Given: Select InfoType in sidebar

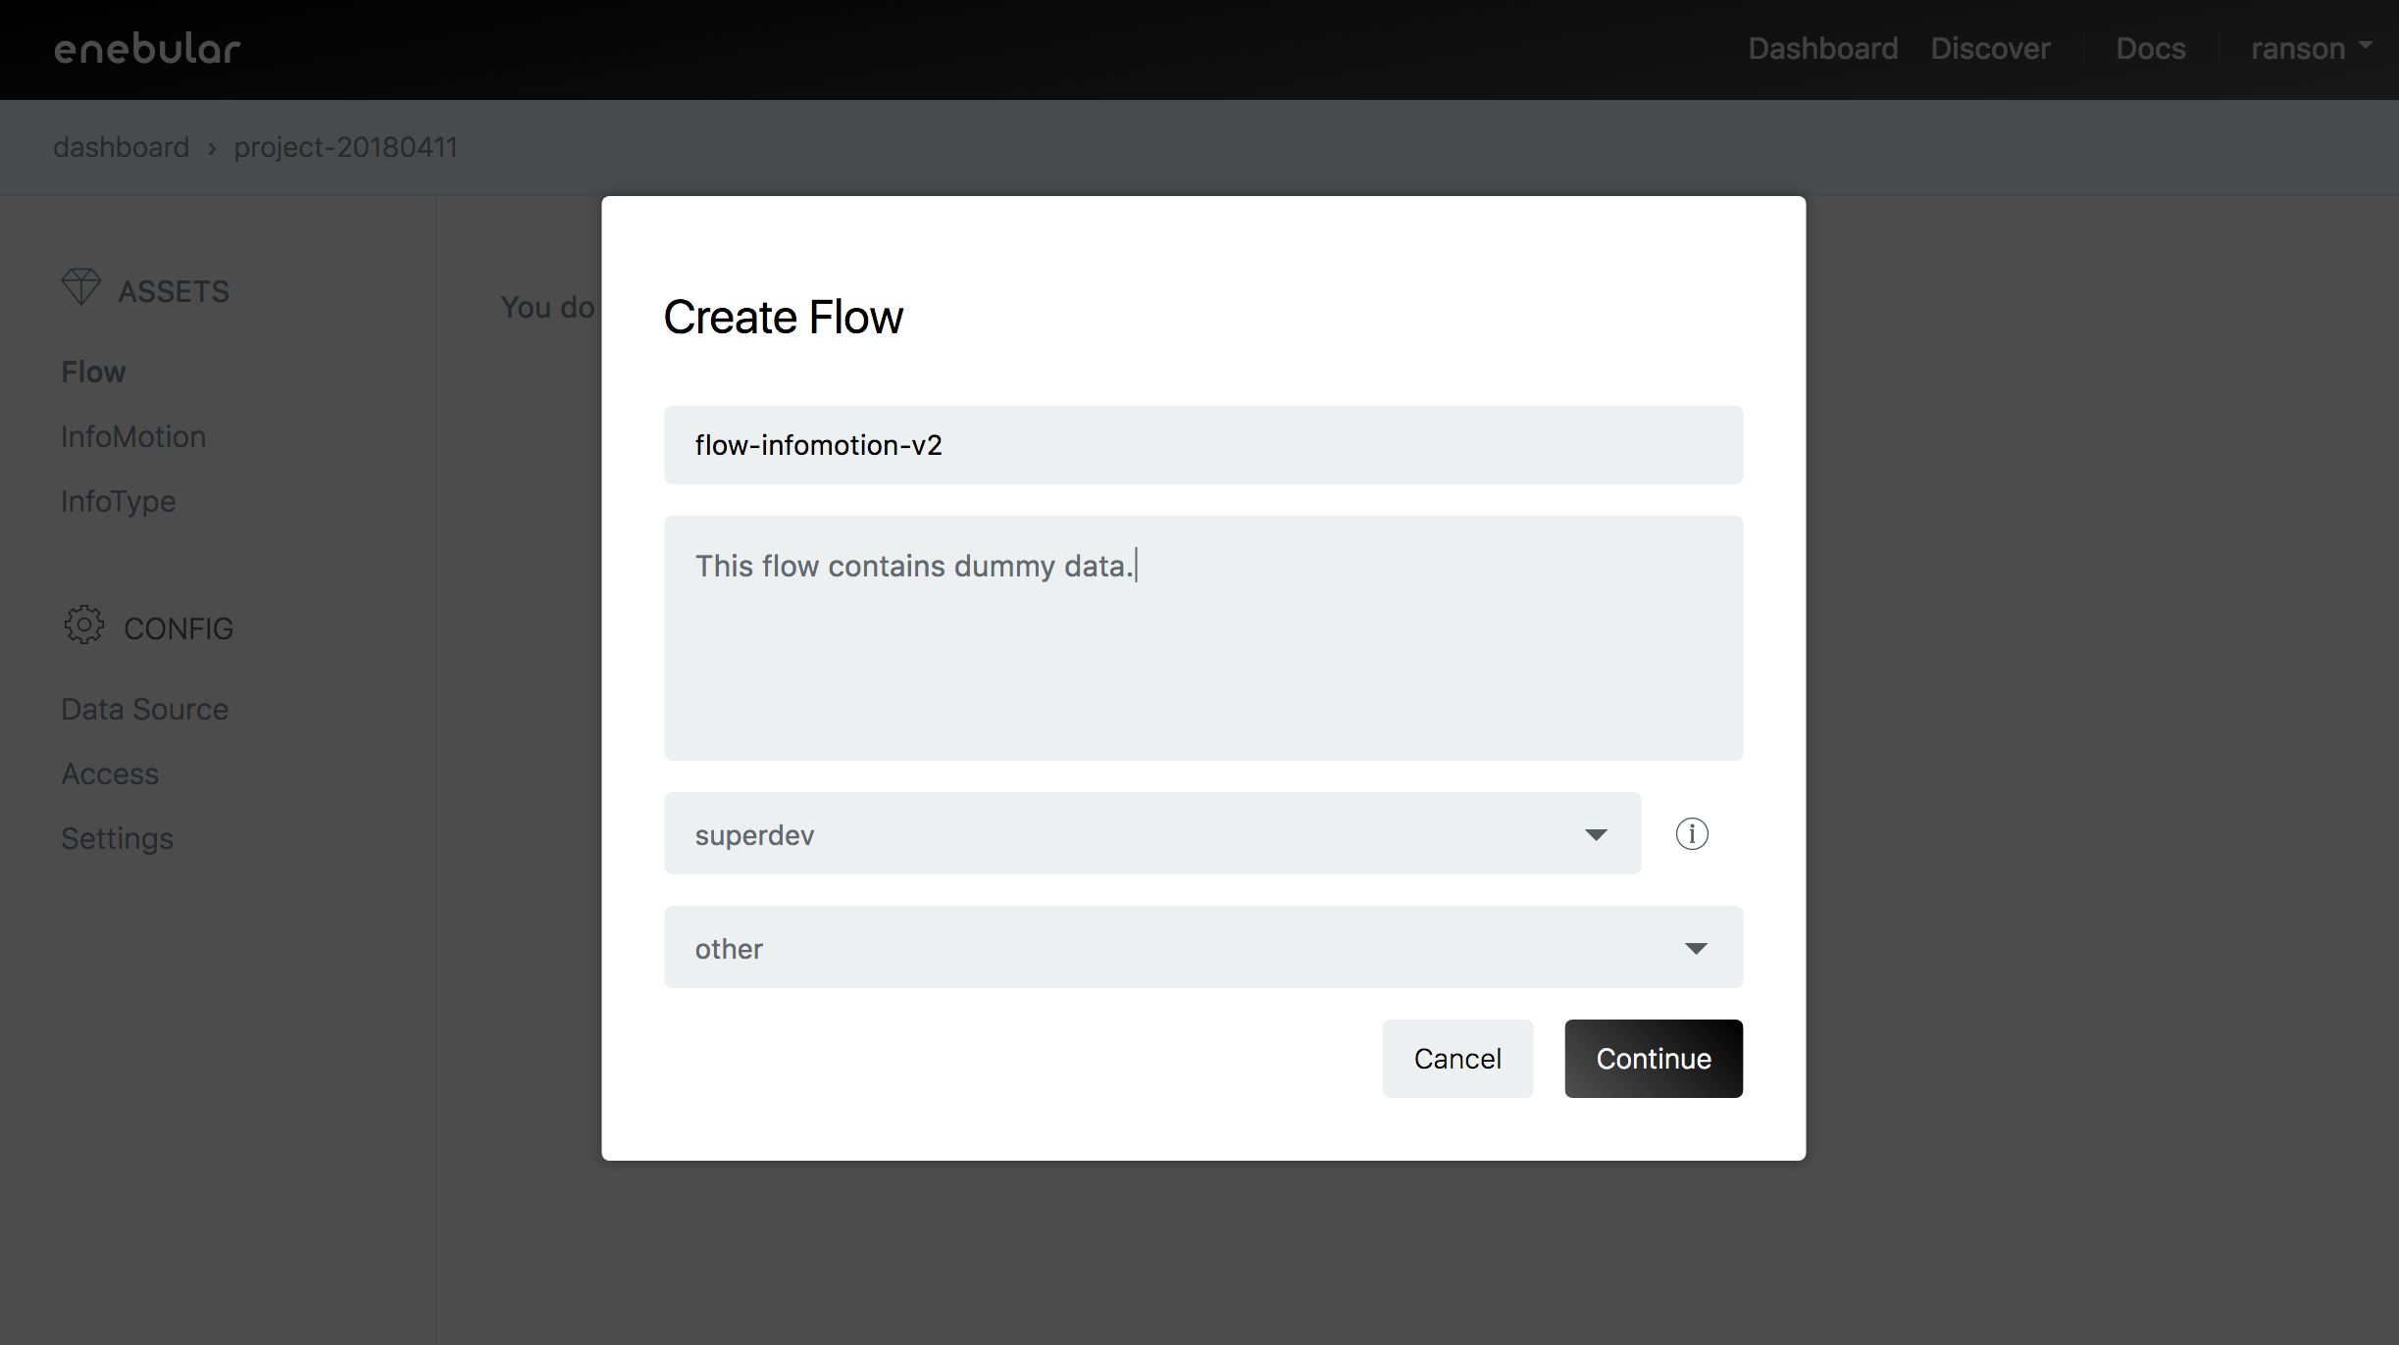Looking at the screenshot, I should coord(118,501).
